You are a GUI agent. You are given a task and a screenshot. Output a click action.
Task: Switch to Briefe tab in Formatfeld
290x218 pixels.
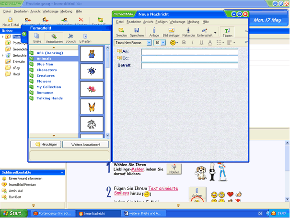point(37,38)
